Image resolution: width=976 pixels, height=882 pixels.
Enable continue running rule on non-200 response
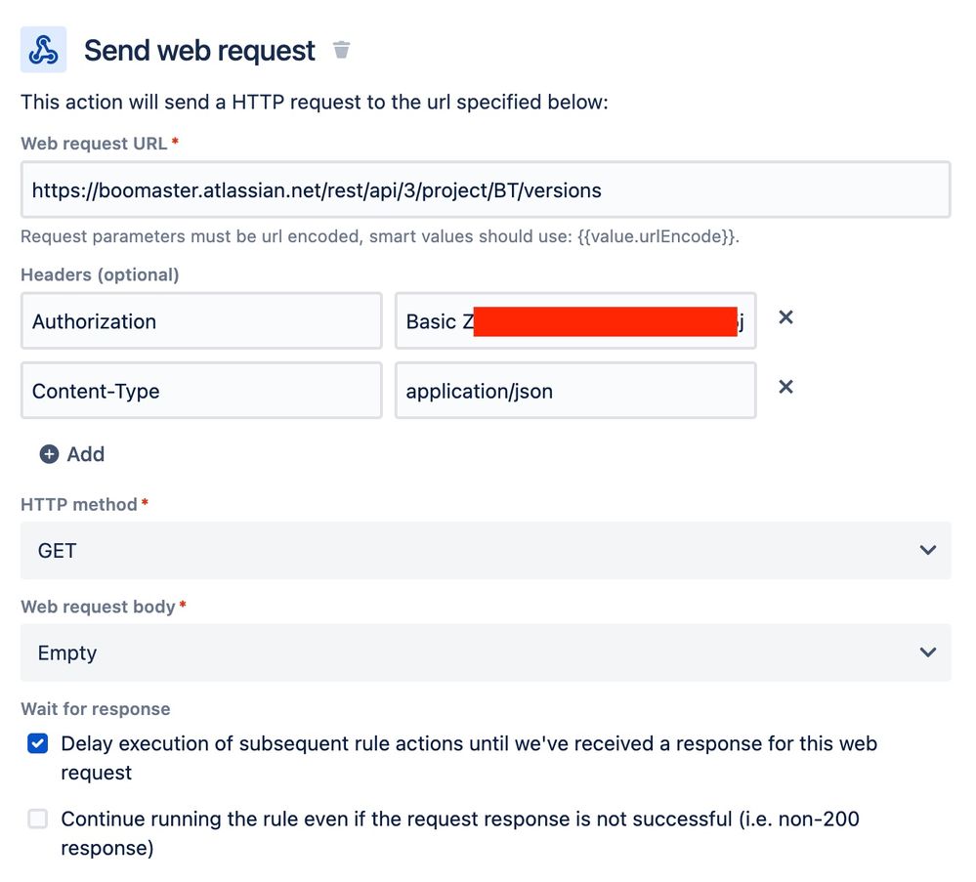(x=37, y=819)
